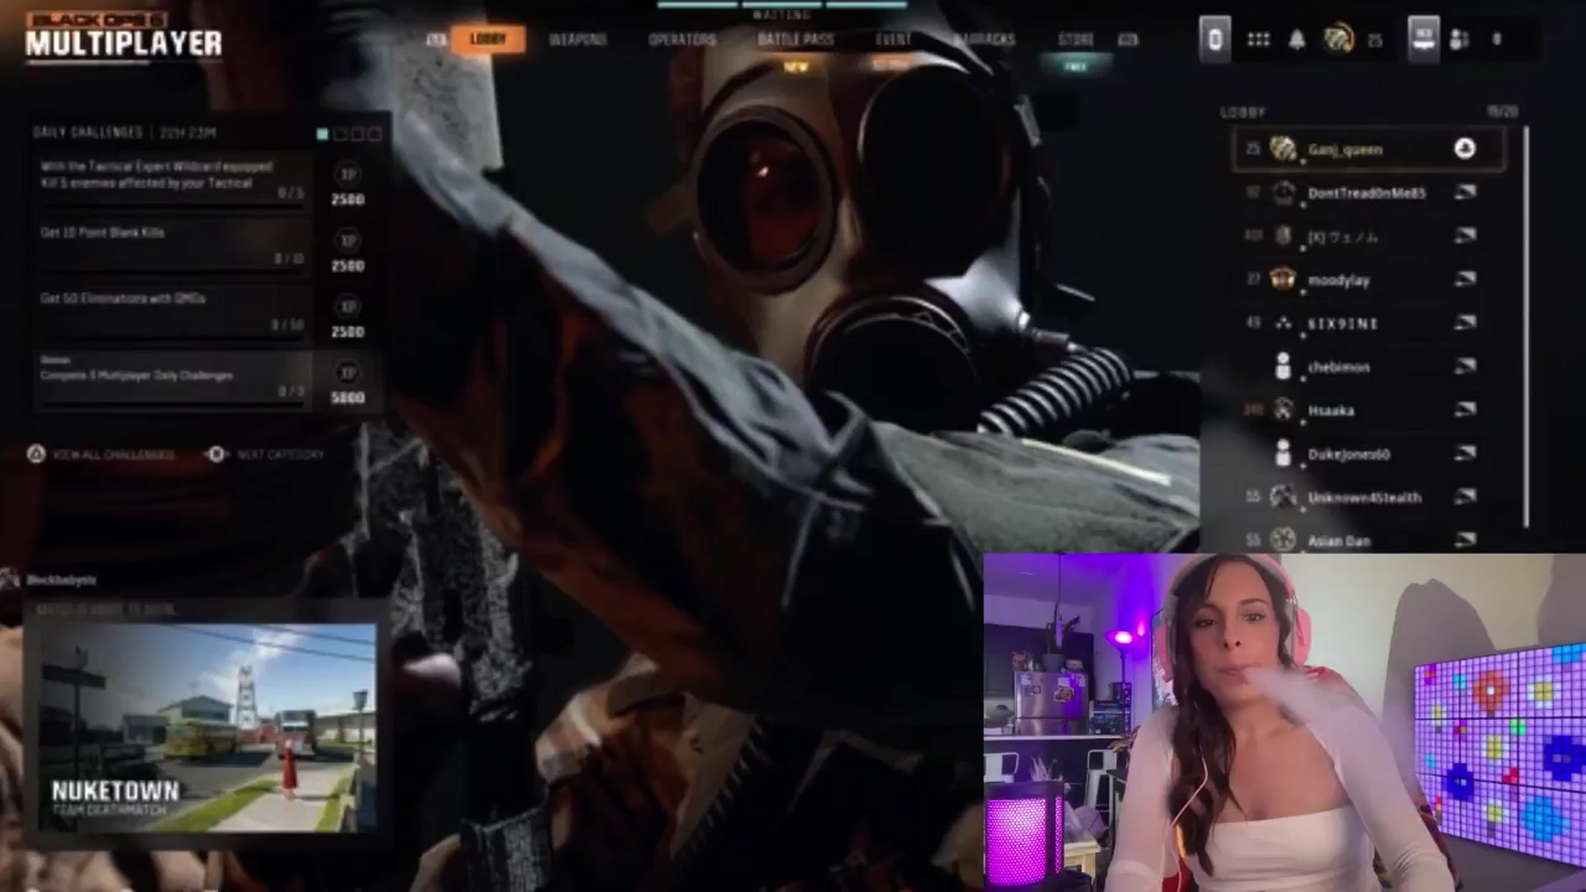
Task: Click platform icon beside moodylay
Action: (1465, 279)
